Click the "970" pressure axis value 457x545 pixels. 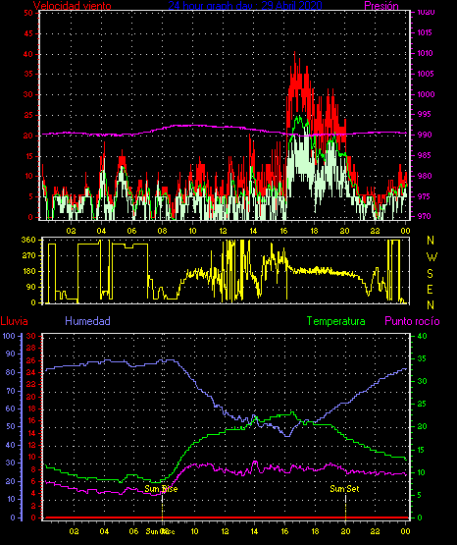(x=424, y=216)
